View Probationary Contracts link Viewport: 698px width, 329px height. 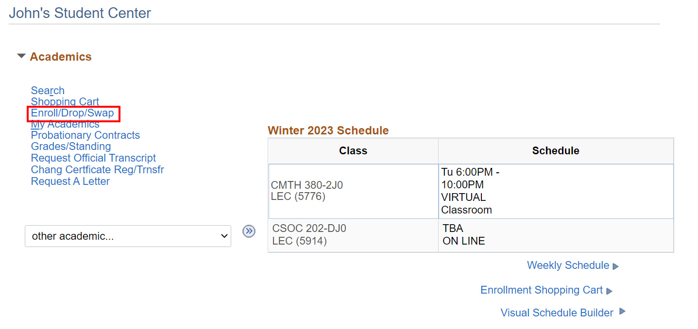[x=85, y=135]
